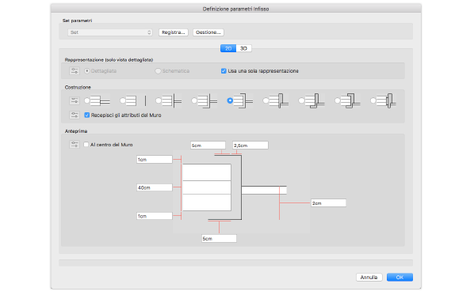Click the top 5cm input field
The height and width of the screenshot is (295, 455).
(x=208, y=146)
